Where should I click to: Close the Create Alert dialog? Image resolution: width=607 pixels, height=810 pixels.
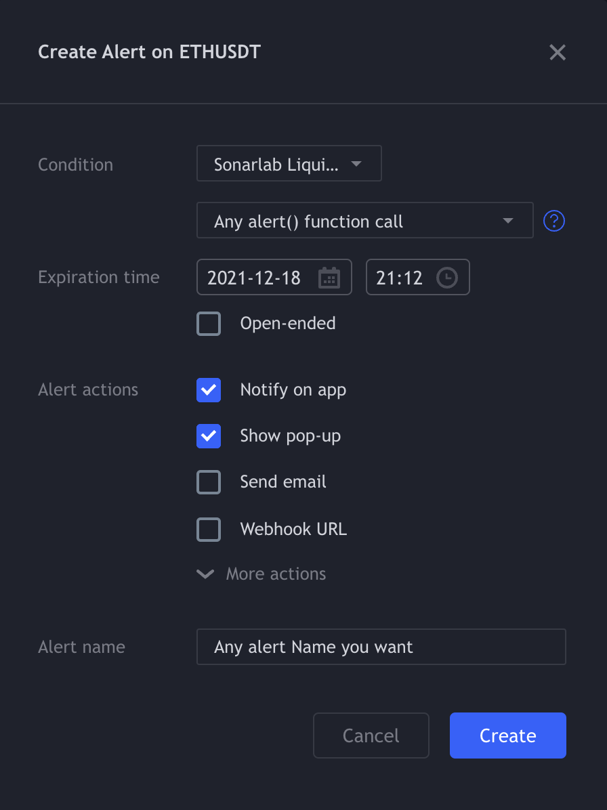(558, 53)
